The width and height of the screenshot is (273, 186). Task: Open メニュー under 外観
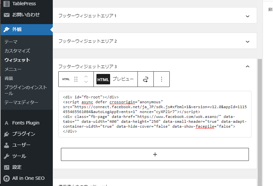click(x=13, y=69)
